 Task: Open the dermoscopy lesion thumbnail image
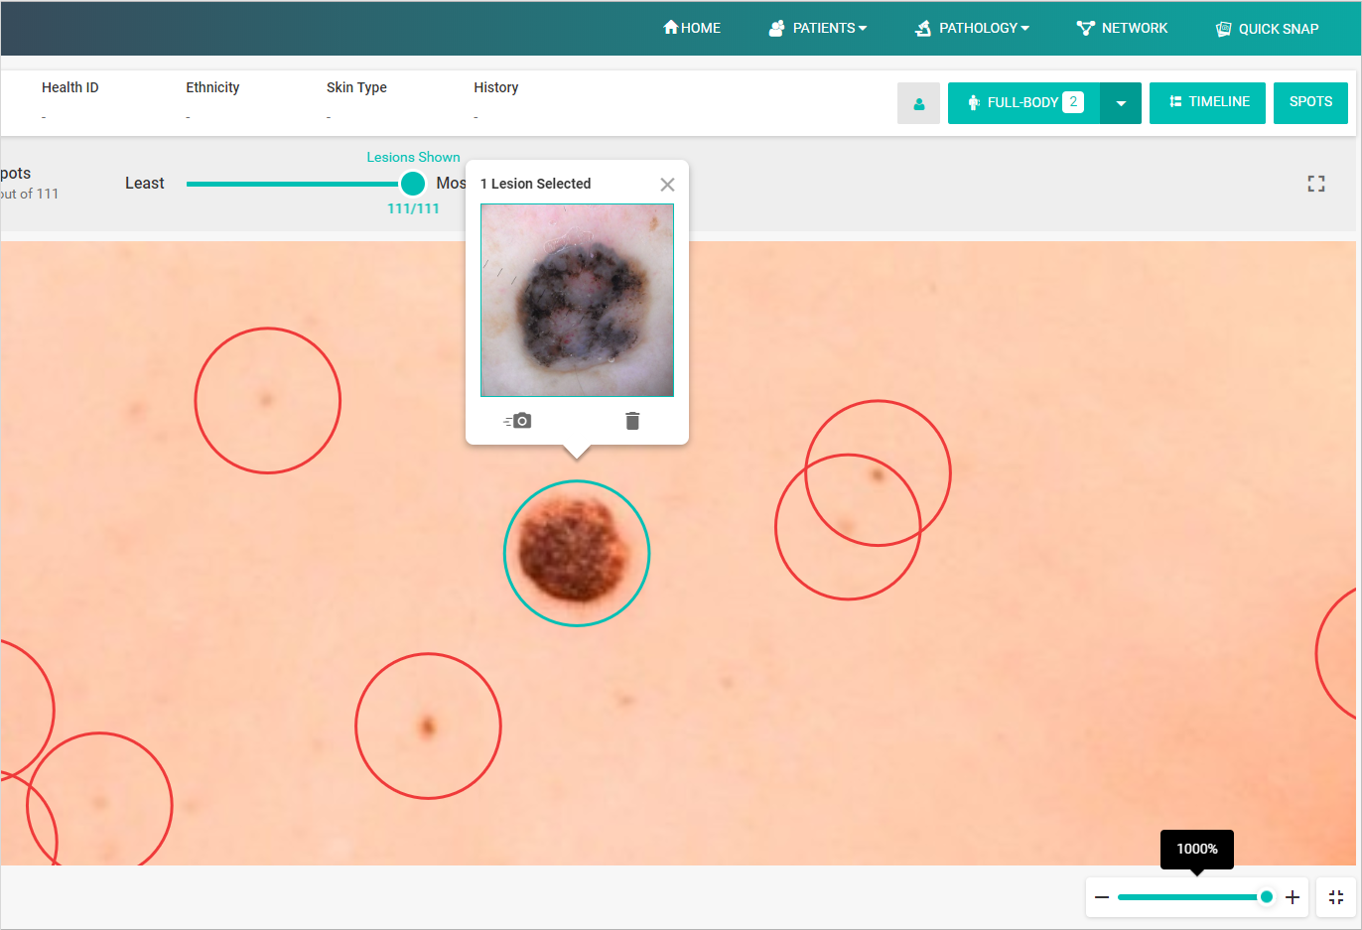coord(577,300)
